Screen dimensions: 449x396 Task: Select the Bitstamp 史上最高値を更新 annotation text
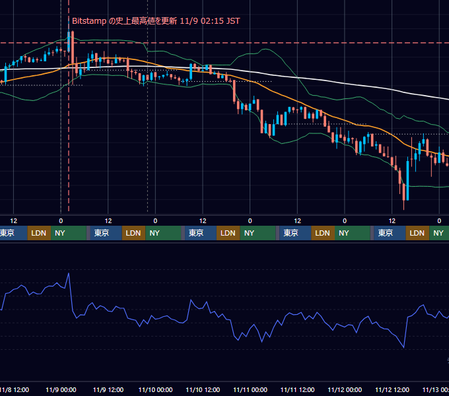pos(156,21)
